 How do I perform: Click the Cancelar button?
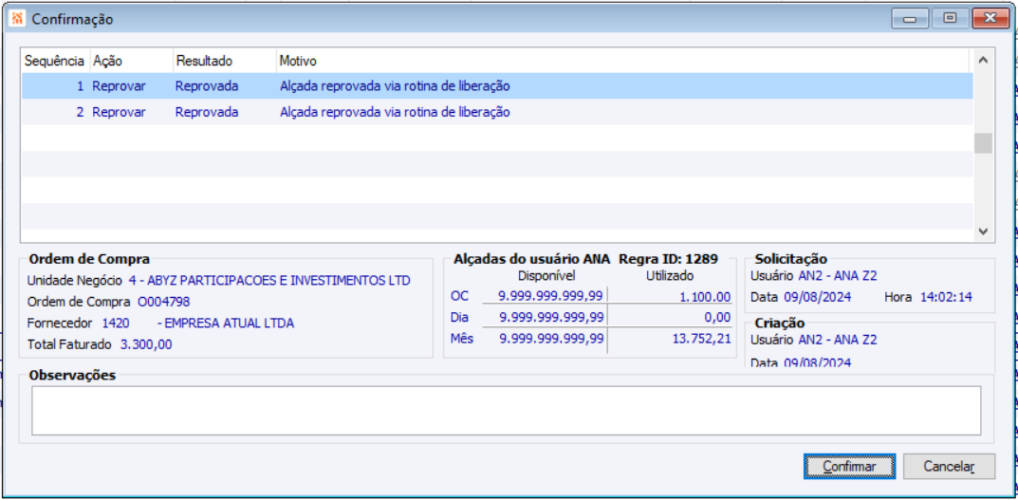click(x=949, y=466)
